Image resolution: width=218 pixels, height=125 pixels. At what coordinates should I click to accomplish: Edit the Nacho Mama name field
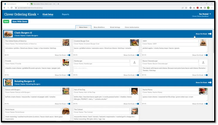tap(170, 90)
